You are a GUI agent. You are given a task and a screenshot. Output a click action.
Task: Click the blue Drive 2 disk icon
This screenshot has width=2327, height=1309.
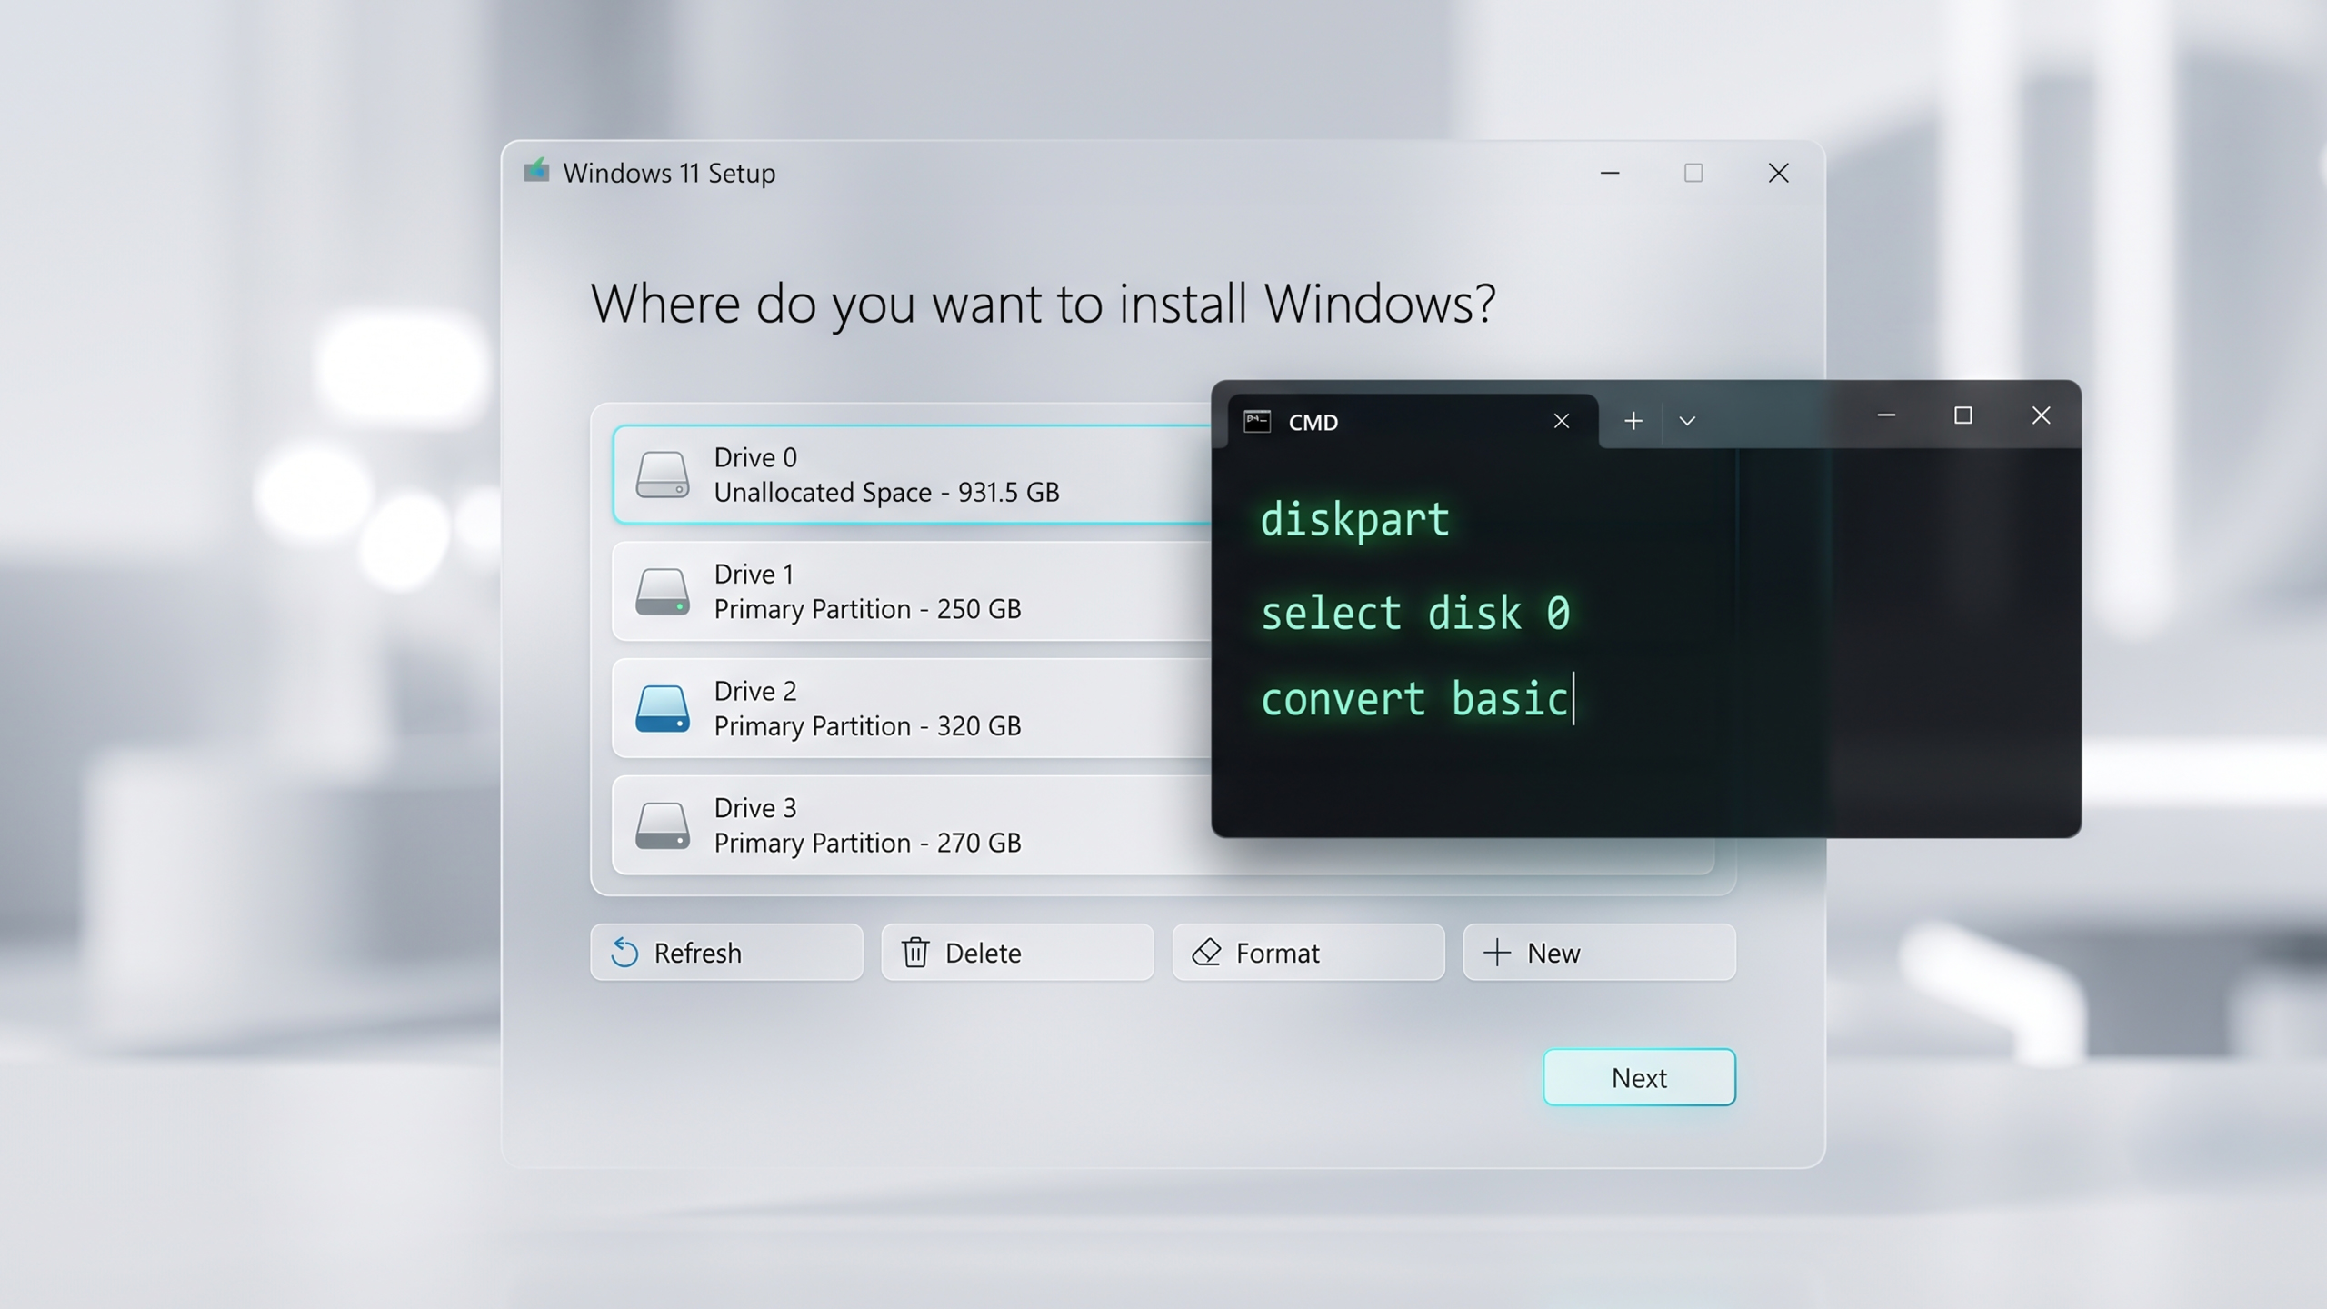662,708
